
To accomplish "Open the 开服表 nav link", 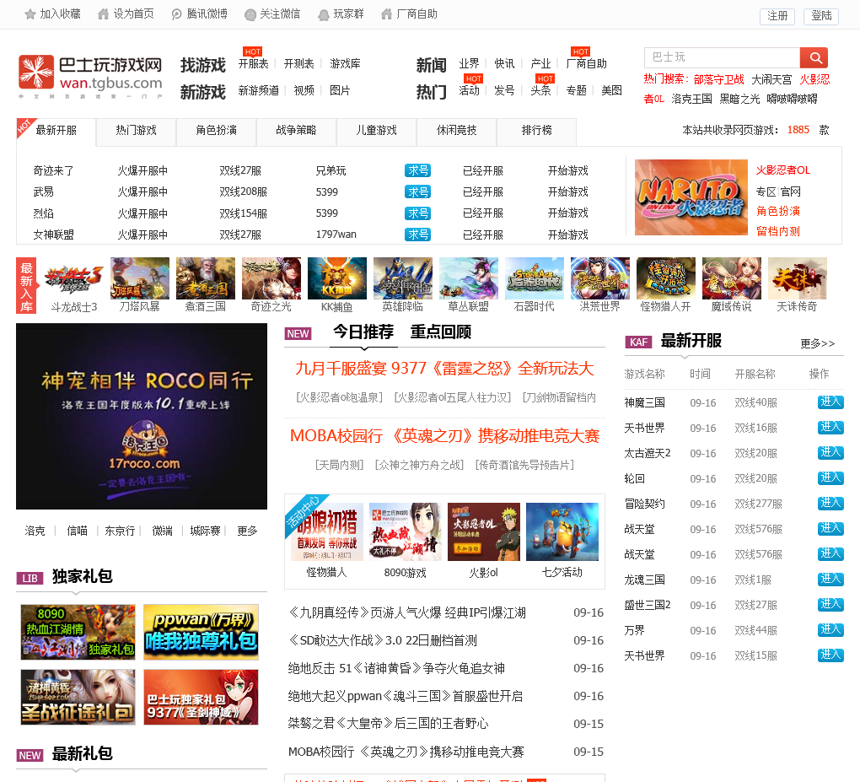I will (x=254, y=63).
